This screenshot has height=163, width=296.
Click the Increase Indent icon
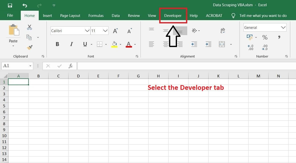208,44
